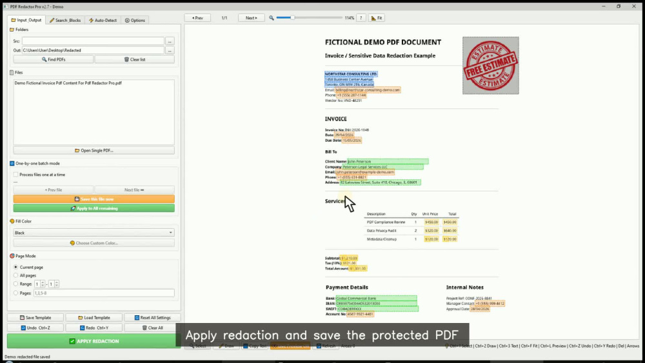Click the Range start page spinner
645x363 pixels.
pos(39,284)
